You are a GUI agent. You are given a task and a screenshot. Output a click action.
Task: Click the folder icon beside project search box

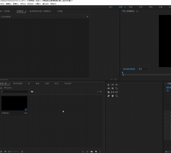coord(32,92)
